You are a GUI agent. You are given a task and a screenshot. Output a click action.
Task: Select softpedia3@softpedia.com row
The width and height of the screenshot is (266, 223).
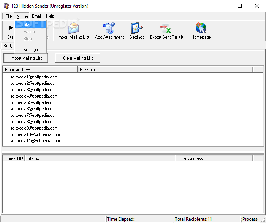coord(34,90)
